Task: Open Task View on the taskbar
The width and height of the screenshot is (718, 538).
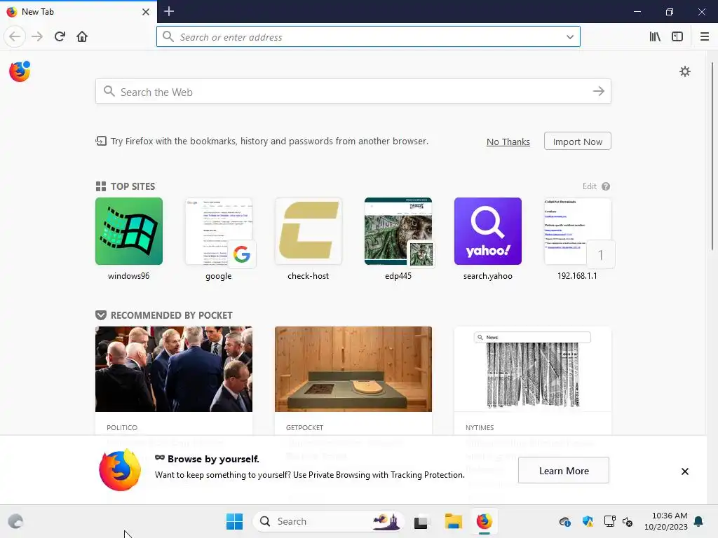Action: click(x=421, y=521)
